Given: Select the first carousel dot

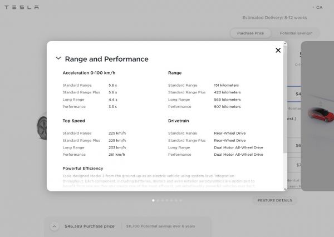Looking at the screenshot, I should (x=153, y=200).
